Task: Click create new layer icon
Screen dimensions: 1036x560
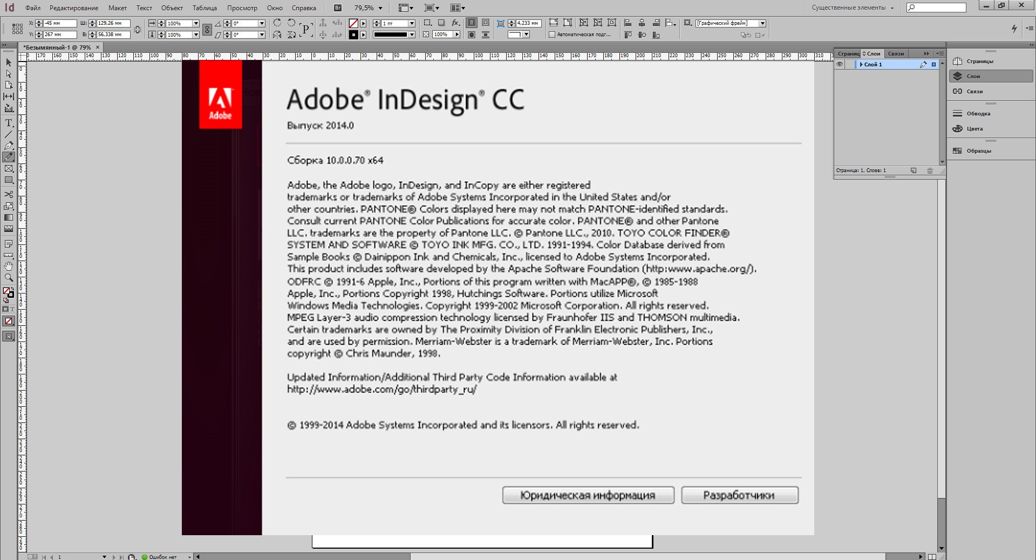Action: click(914, 170)
